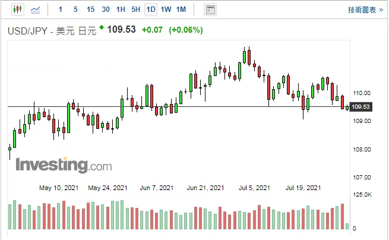Click the Jun 7, 2021 date label
This screenshot has height=240, width=389.
(157, 188)
